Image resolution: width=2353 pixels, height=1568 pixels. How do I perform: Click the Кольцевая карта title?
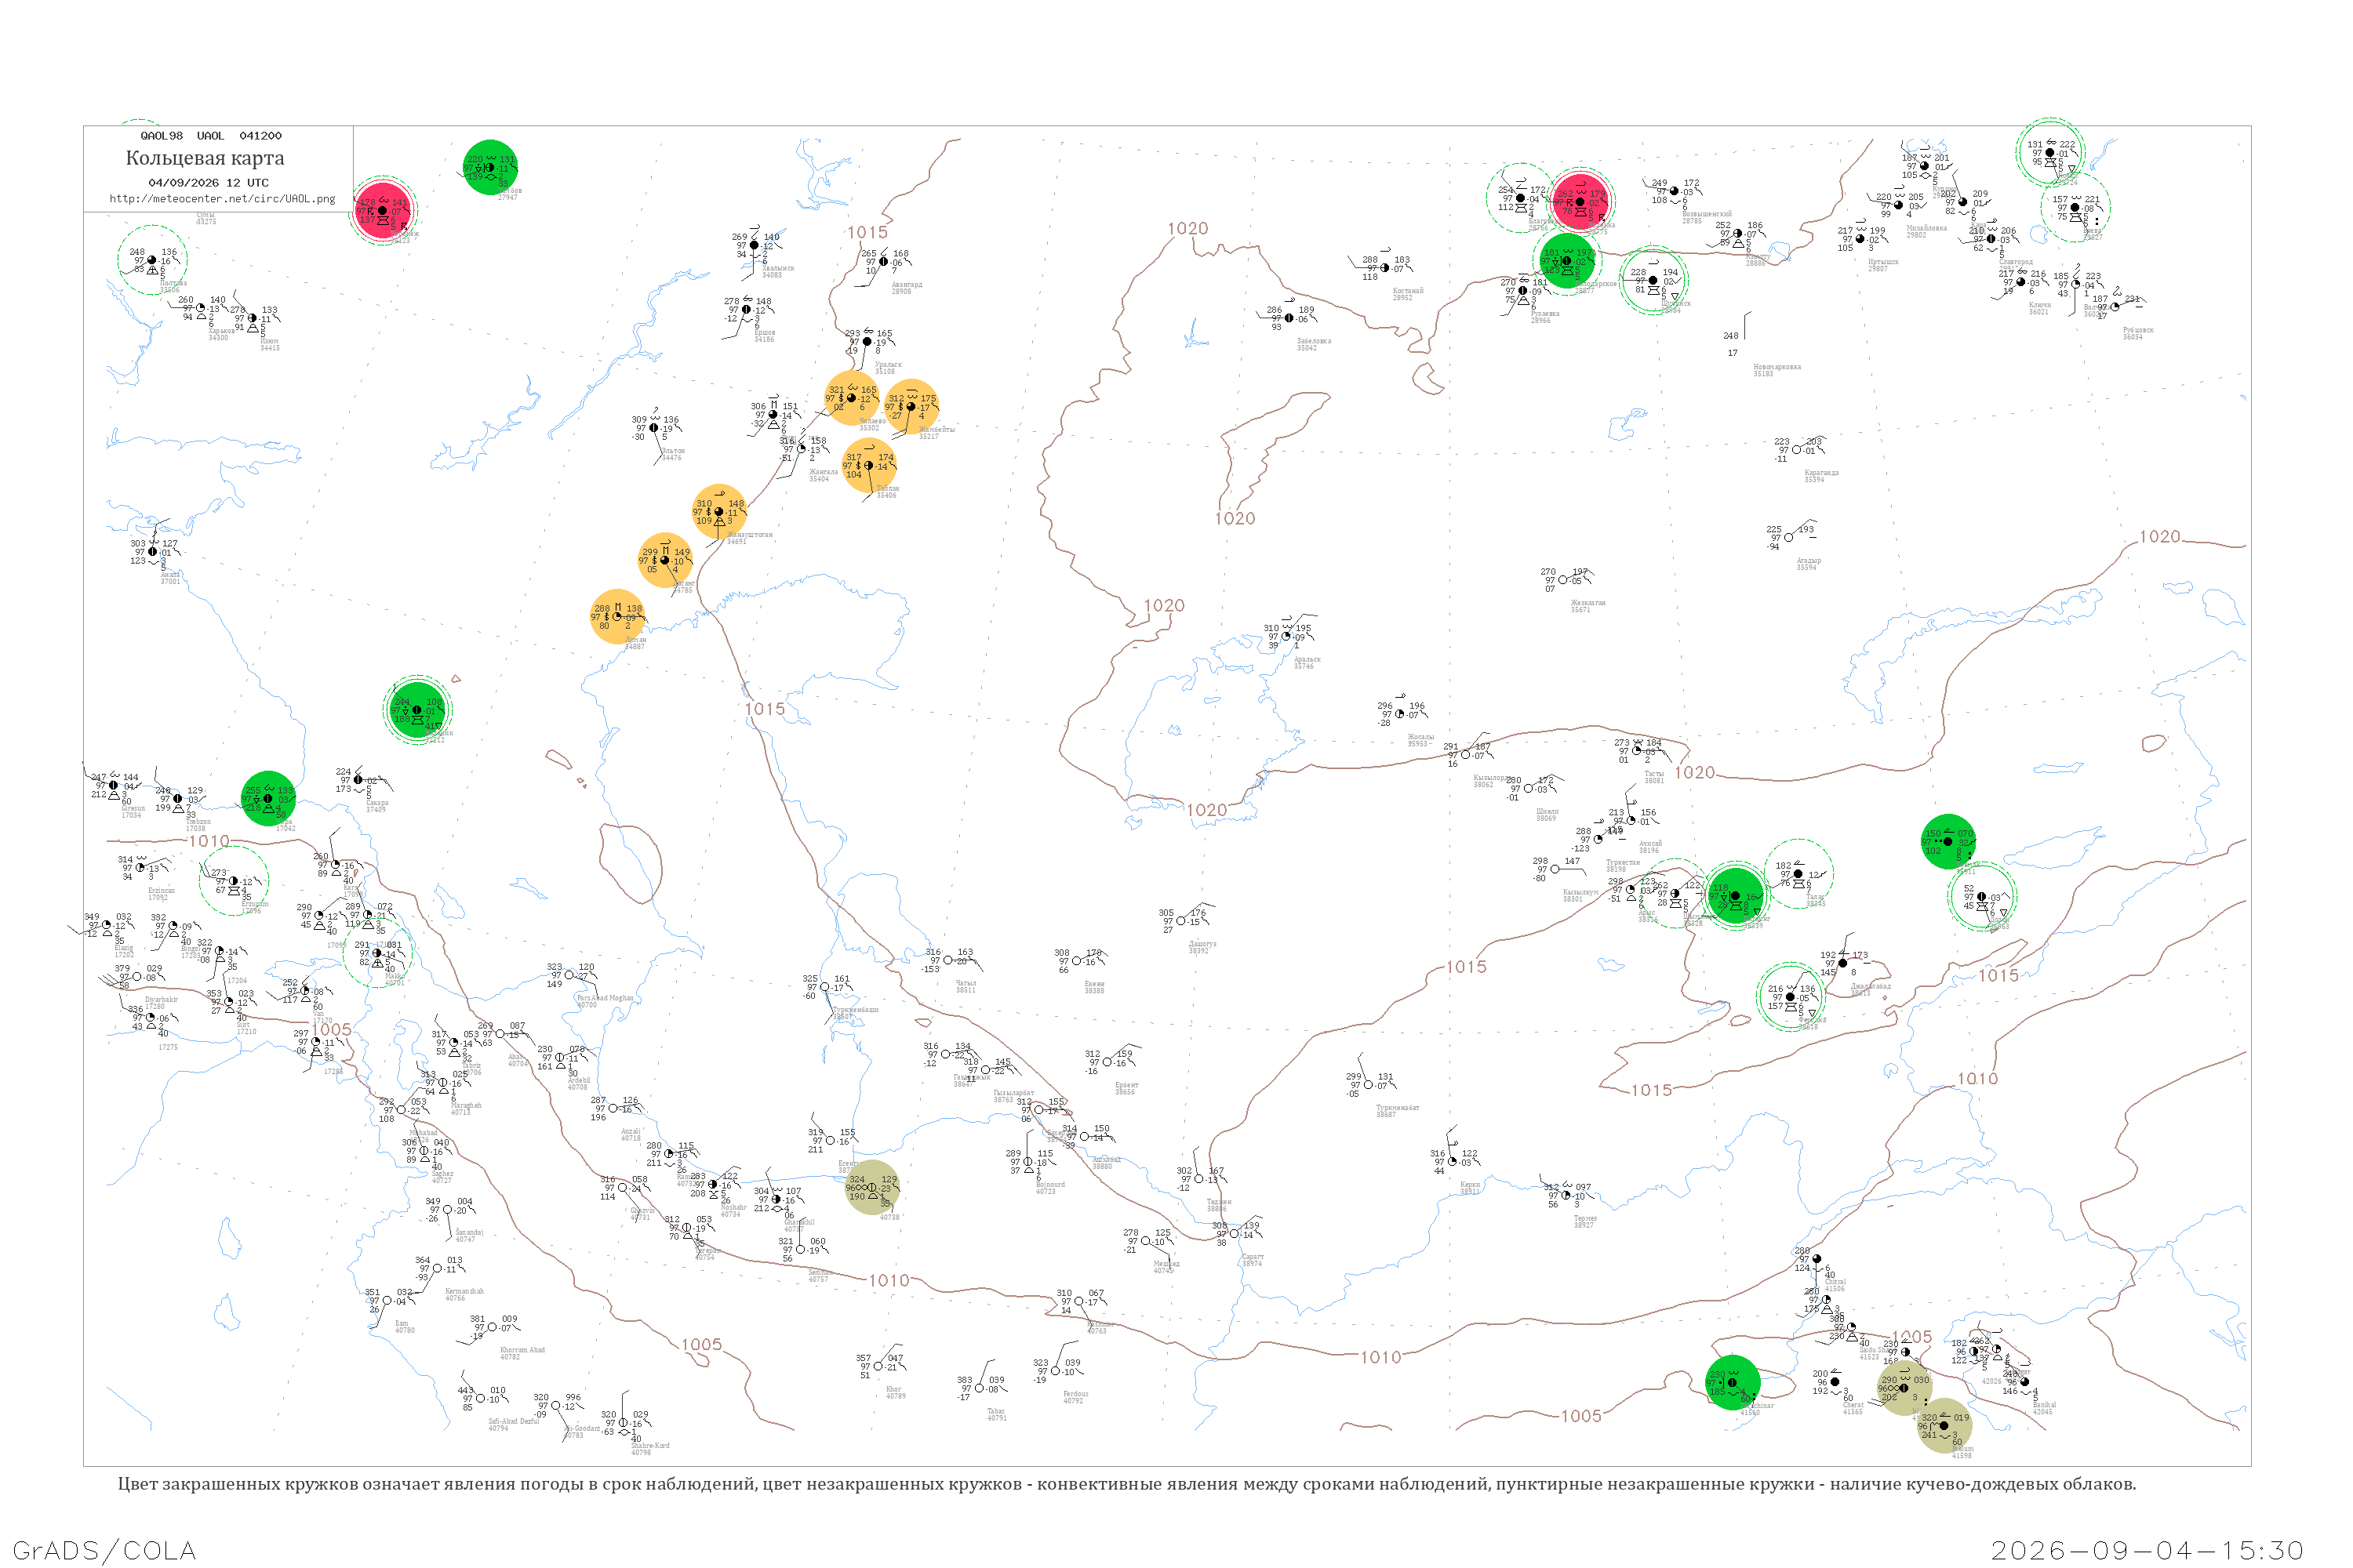(205, 158)
